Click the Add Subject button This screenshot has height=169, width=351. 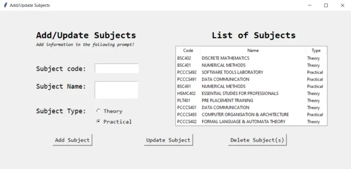pyautogui.click(x=73, y=140)
